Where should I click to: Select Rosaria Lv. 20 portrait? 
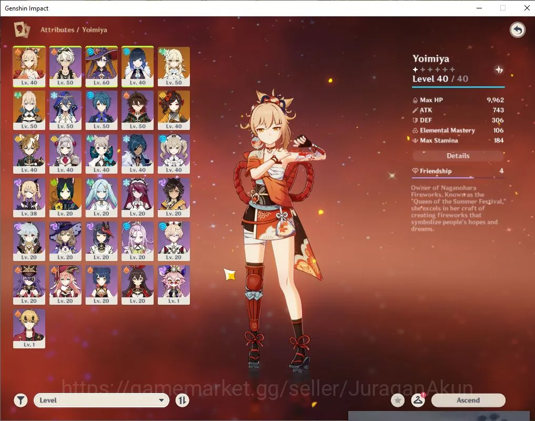click(137, 198)
